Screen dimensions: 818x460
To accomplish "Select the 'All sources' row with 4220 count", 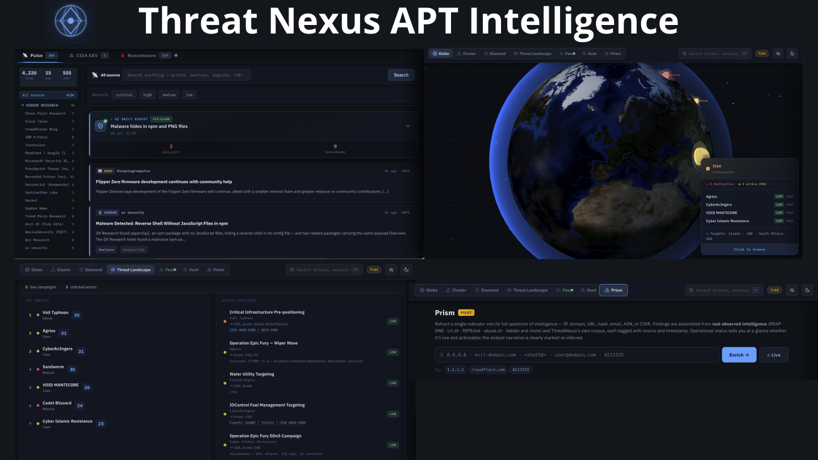I will [48, 95].
